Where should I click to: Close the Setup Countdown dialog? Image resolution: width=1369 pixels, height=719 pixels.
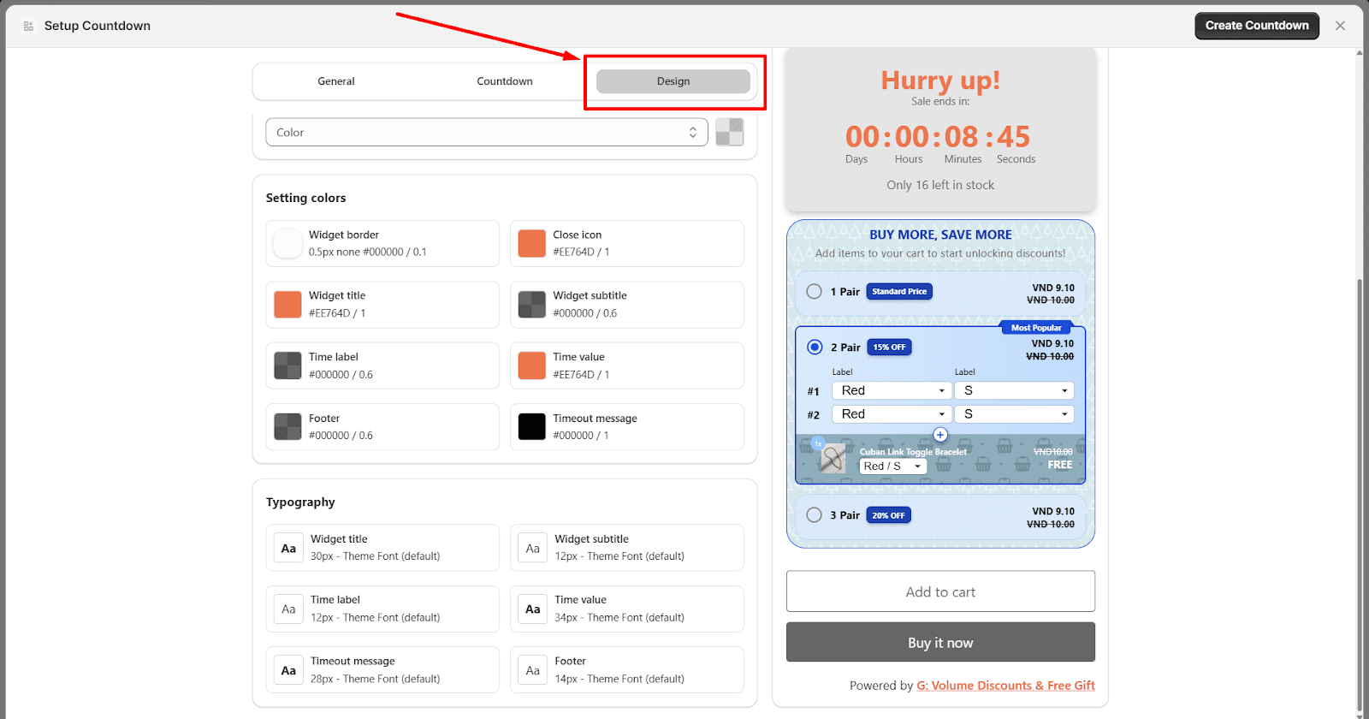point(1340,26)
